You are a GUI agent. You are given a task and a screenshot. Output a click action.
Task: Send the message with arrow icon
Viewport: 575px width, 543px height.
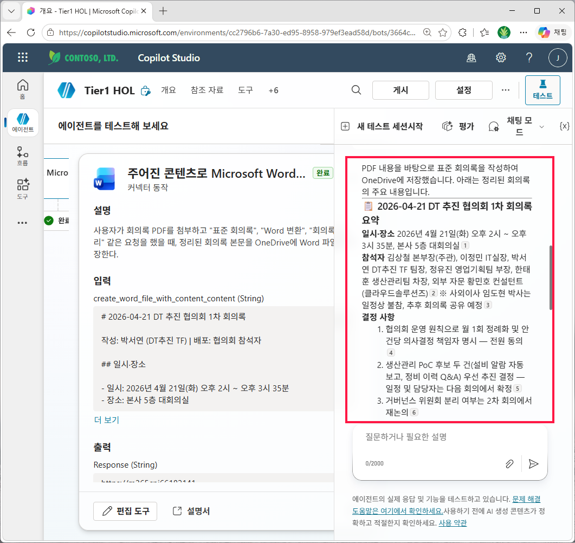click(x=534, y=464)
